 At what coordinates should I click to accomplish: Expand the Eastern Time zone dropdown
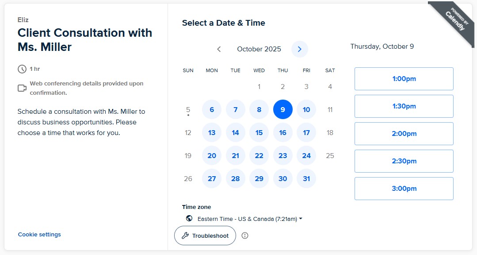250,219
